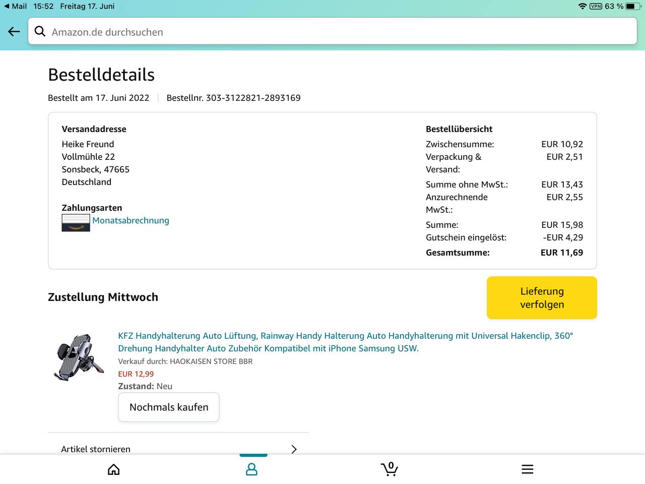645x484 pixels.
Task: Select the Bestellübersicht heading
Action: pos(459,129)
